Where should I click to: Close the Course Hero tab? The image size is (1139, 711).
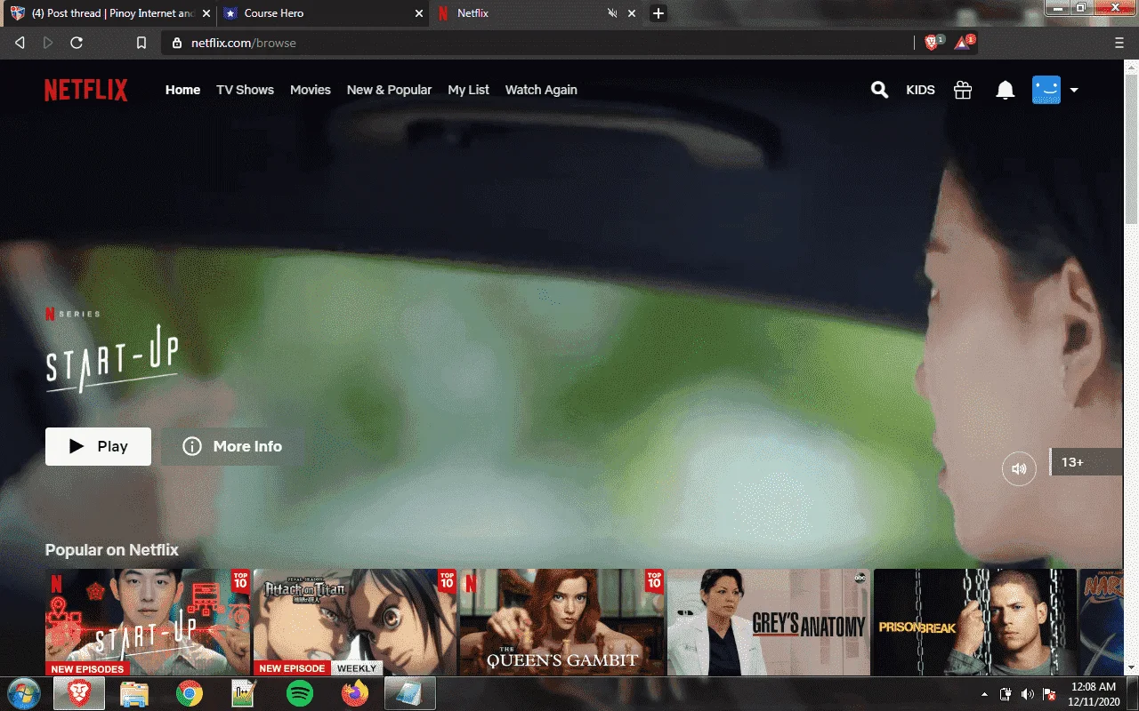pyautogui.click(x=419, y=13)
